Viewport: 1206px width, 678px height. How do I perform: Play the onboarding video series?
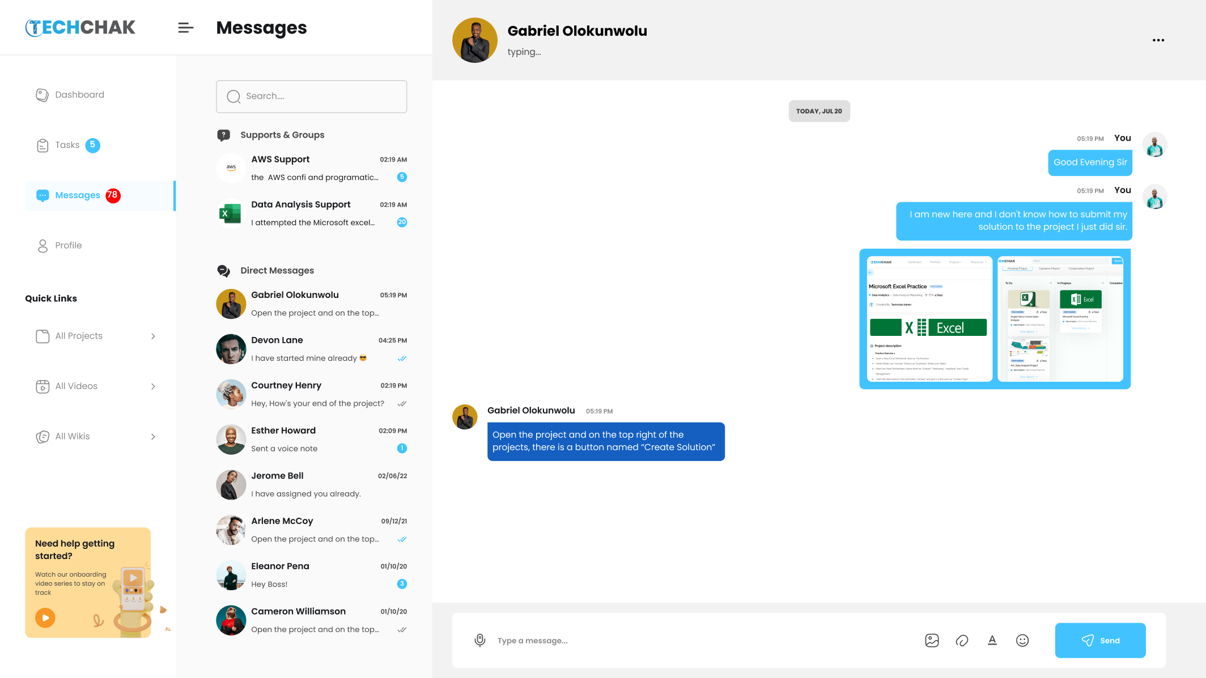pos(45,617)
